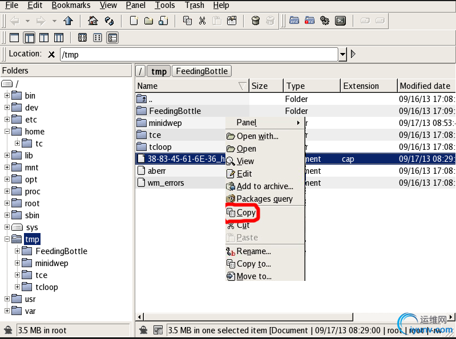456x339 pixels.
Task: Move selection to trash can icon
Action: (255, 21)
